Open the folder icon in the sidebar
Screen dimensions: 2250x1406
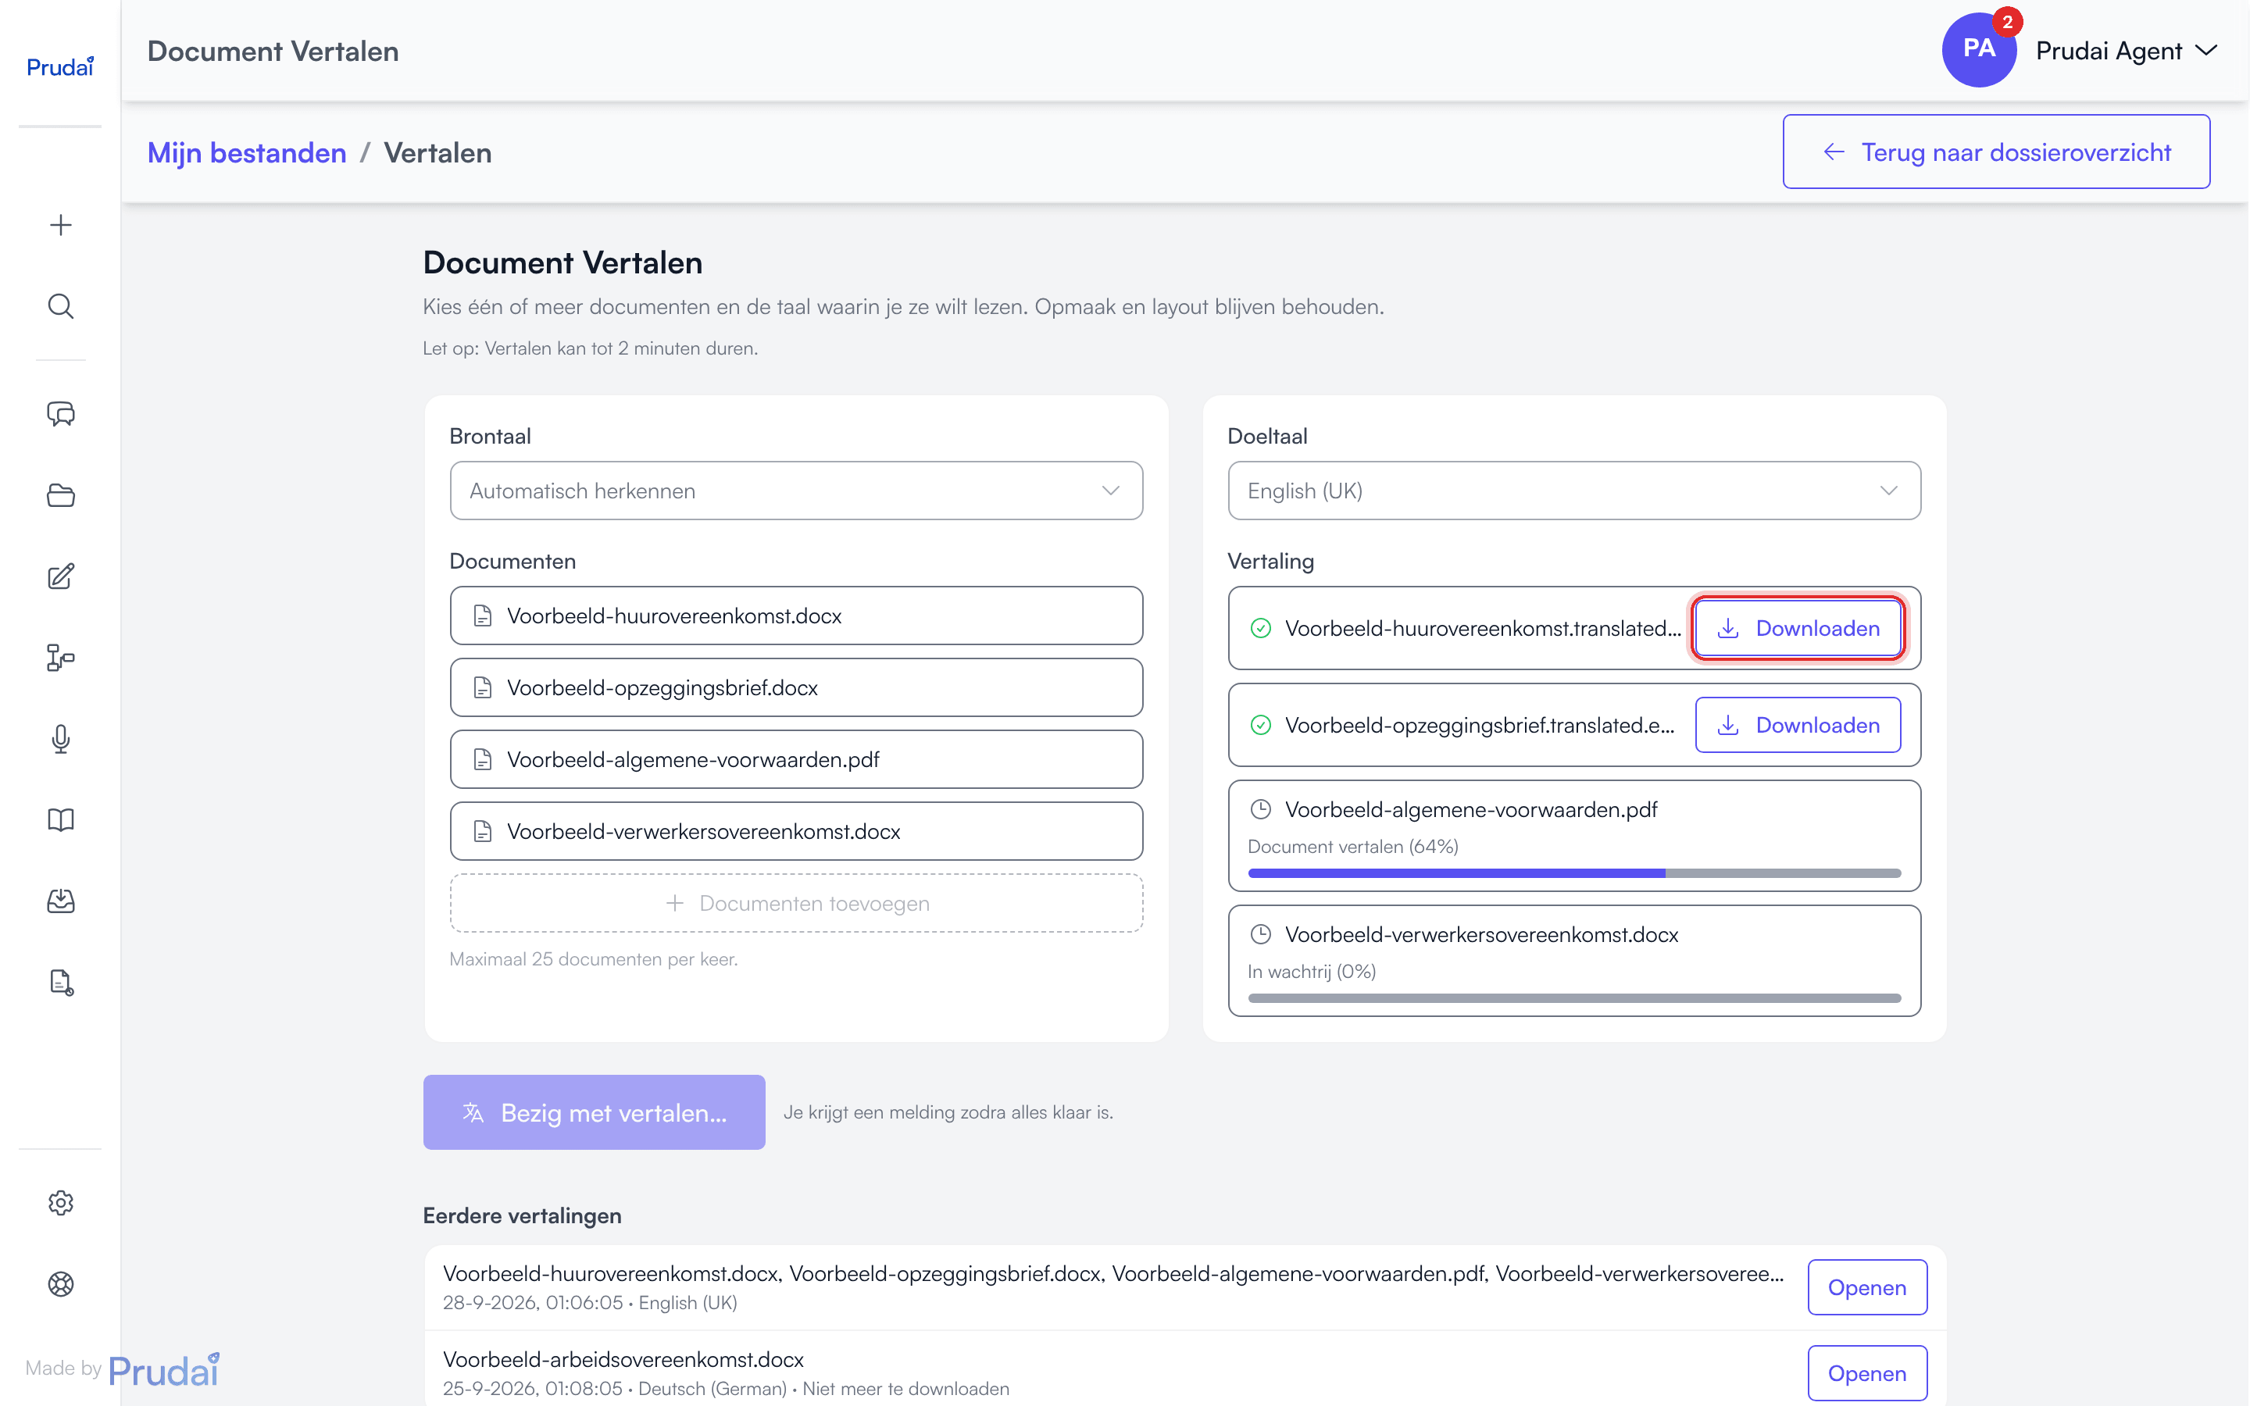pyautogui.click(x=60, y=496)
